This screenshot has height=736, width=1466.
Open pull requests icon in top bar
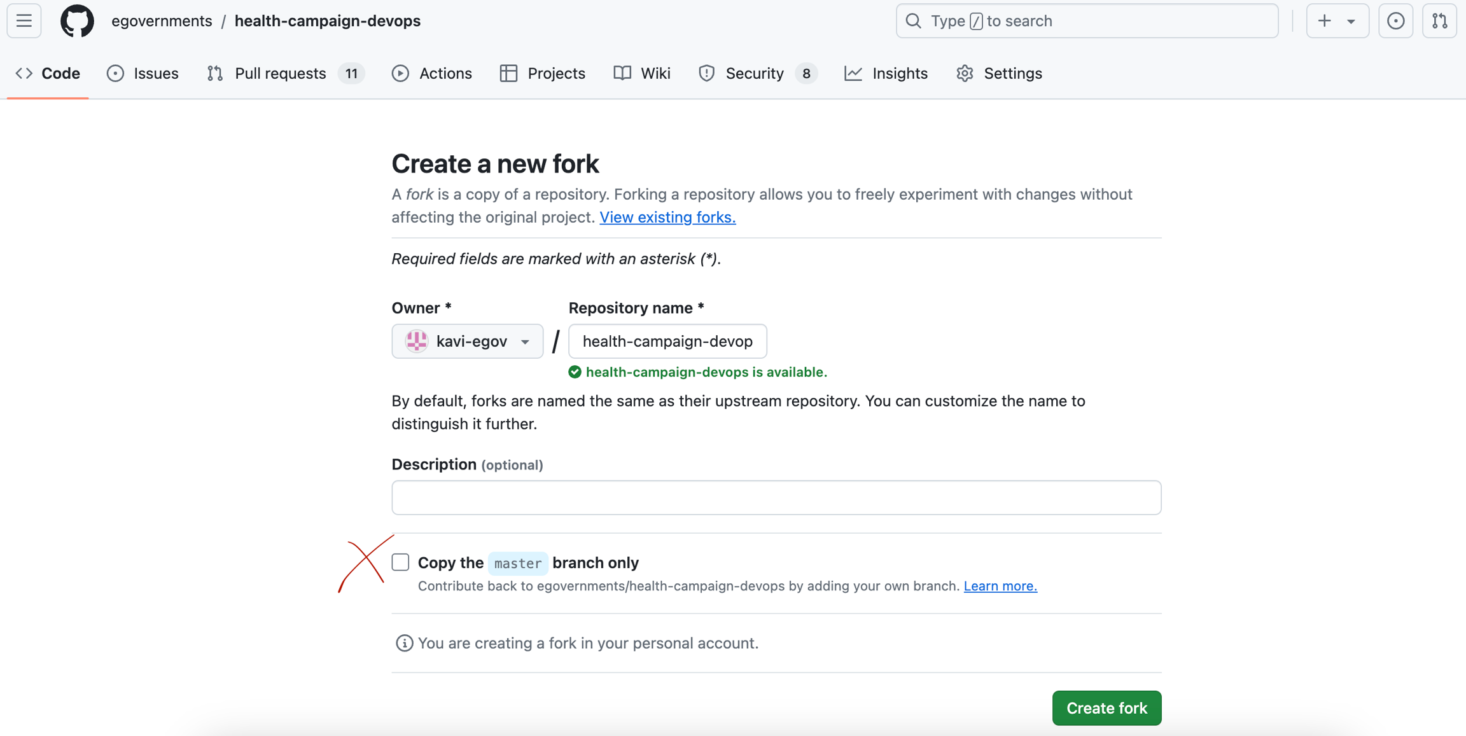pyautogui.click(x=1439, y=21)
